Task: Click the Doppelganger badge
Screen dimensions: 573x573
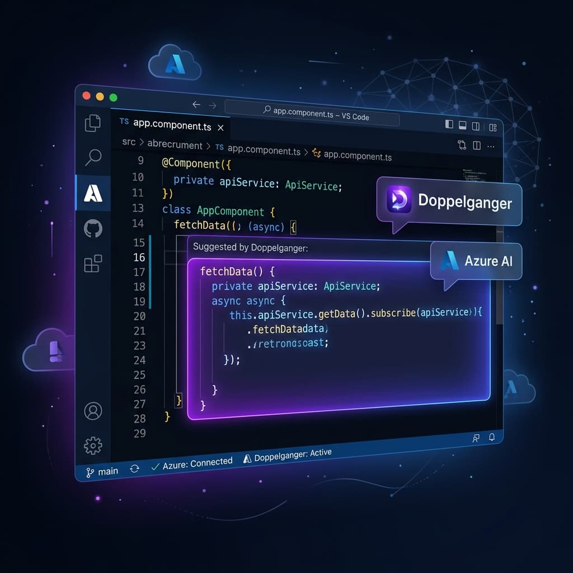Action: [x=449, y=201]
